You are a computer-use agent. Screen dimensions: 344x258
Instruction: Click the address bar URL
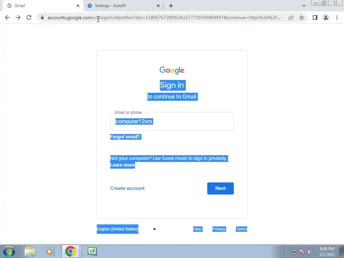point(164,17)
